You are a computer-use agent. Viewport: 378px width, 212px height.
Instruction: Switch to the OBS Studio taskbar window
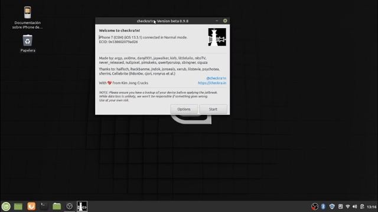70,207
